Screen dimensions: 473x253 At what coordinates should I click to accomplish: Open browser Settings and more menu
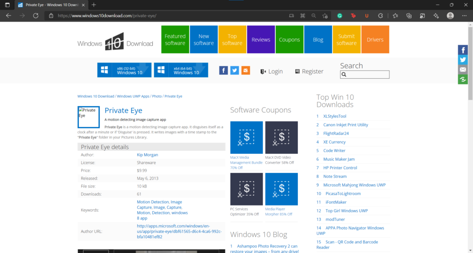click(x=464, y=16)
